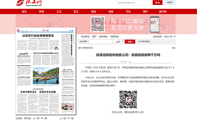Go to 首页 in the red navigation bar
The height and width of the screenshot is (122, 197).
coord(24,12)
